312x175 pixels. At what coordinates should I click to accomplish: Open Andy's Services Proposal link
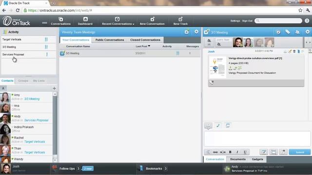pyautogui.click(x=36, y=120)
